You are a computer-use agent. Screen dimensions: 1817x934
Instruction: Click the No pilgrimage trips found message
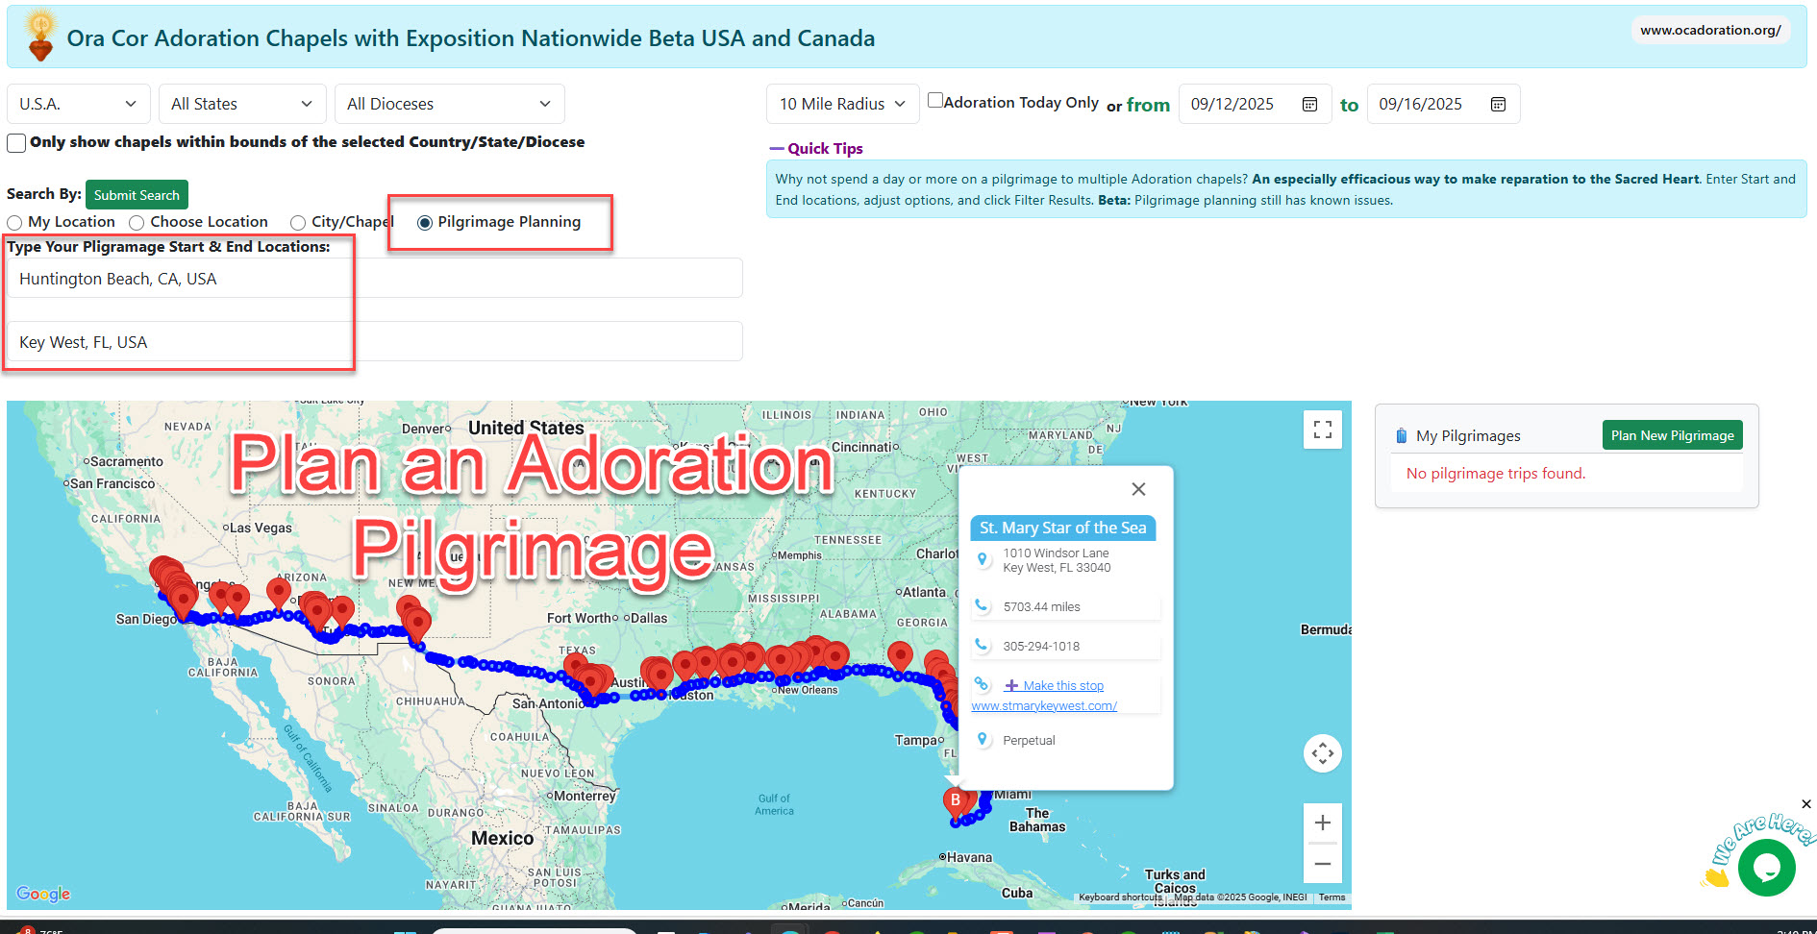pyautogui.click(x=1496, y=473)
